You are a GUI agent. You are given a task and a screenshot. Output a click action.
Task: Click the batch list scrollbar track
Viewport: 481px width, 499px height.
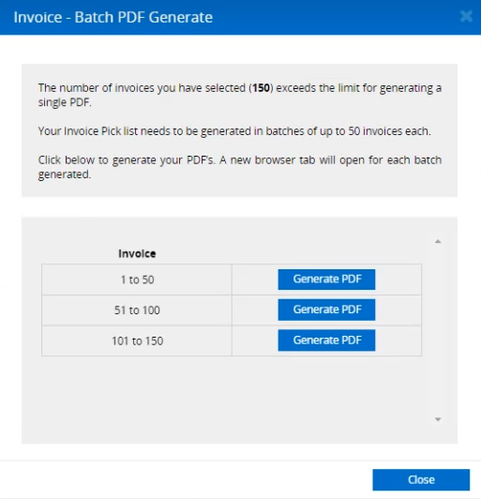coord(438,330)
